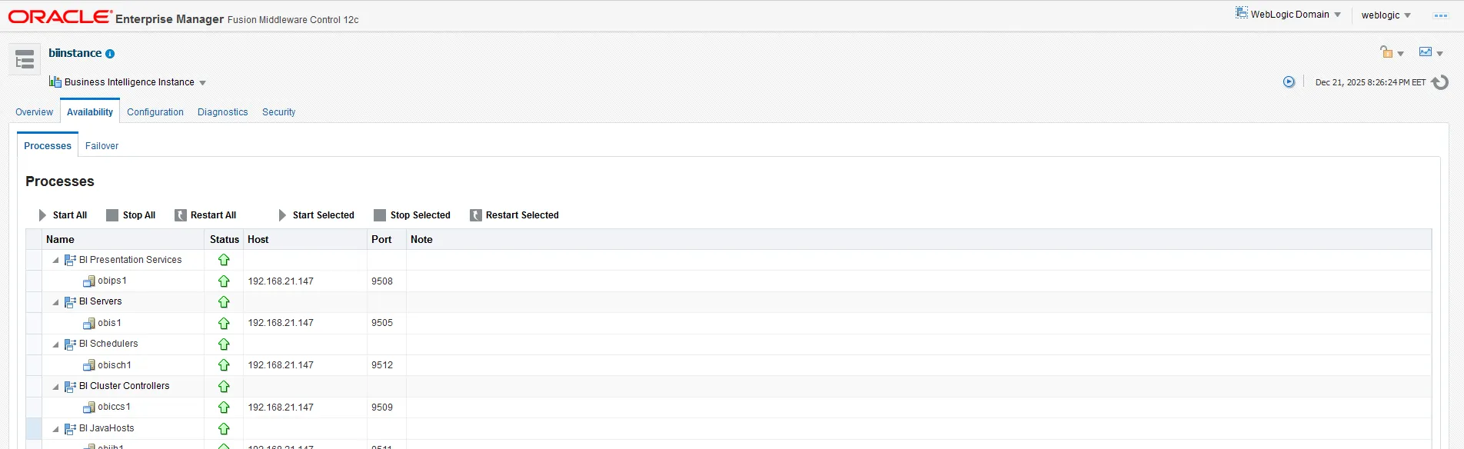The height and width of the screenshot is (449, 1464).
Task: Click Stop All button
Action: pos(131,215)
